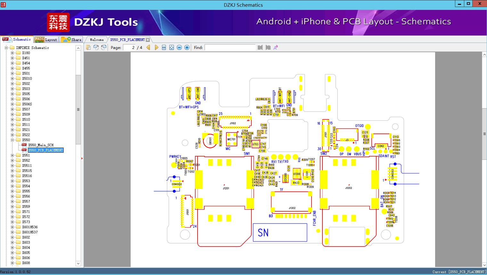
Task: Click the Find text field
Action: coord(230,47)
